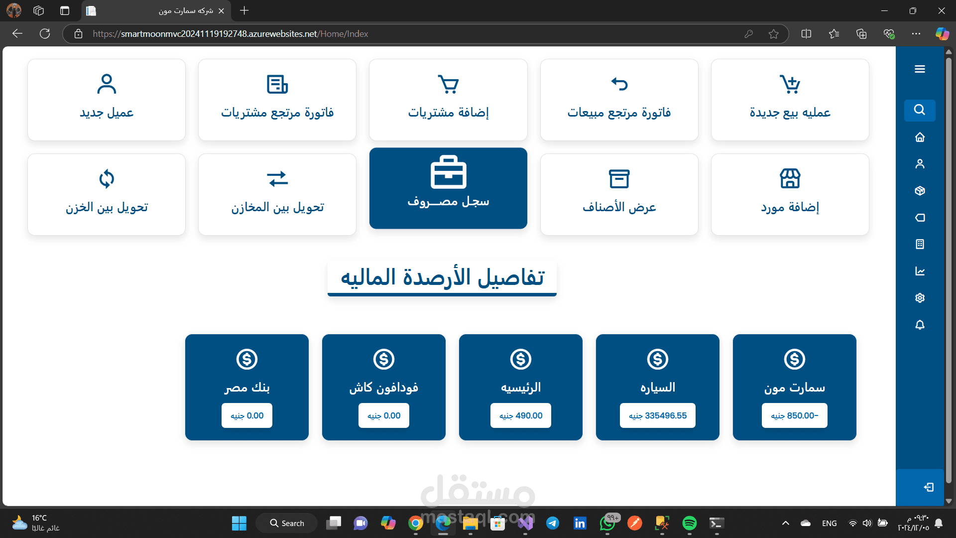Log out using the sidebar exit icon
Viewport: 956px width, 538px height.
point(929,488)
